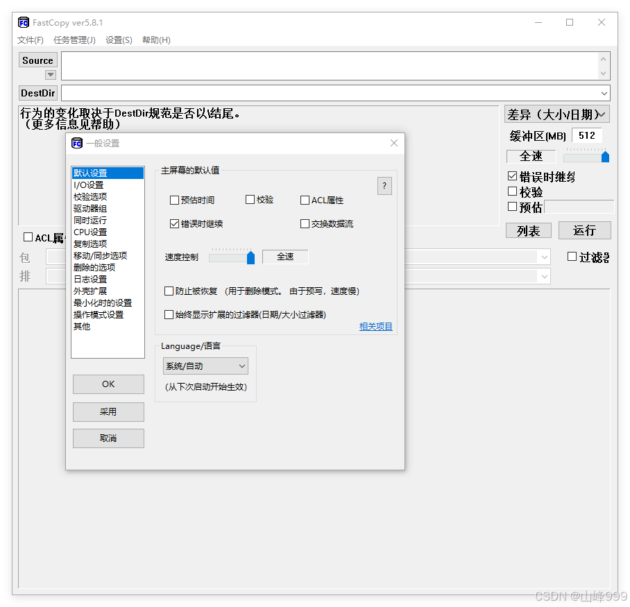Select 同时运行 in settings list
The width and height of the screenshot is (630, 607).
pyautogui.click(x=108, y=220)
